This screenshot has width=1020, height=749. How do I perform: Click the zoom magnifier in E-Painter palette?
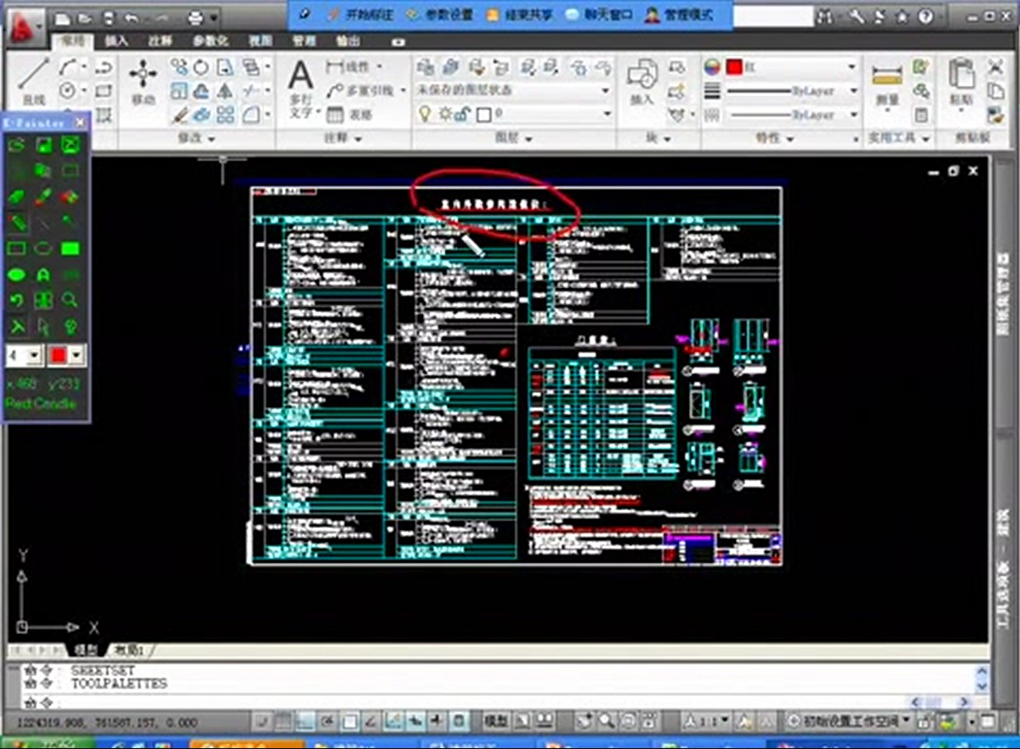coord(70,300)
